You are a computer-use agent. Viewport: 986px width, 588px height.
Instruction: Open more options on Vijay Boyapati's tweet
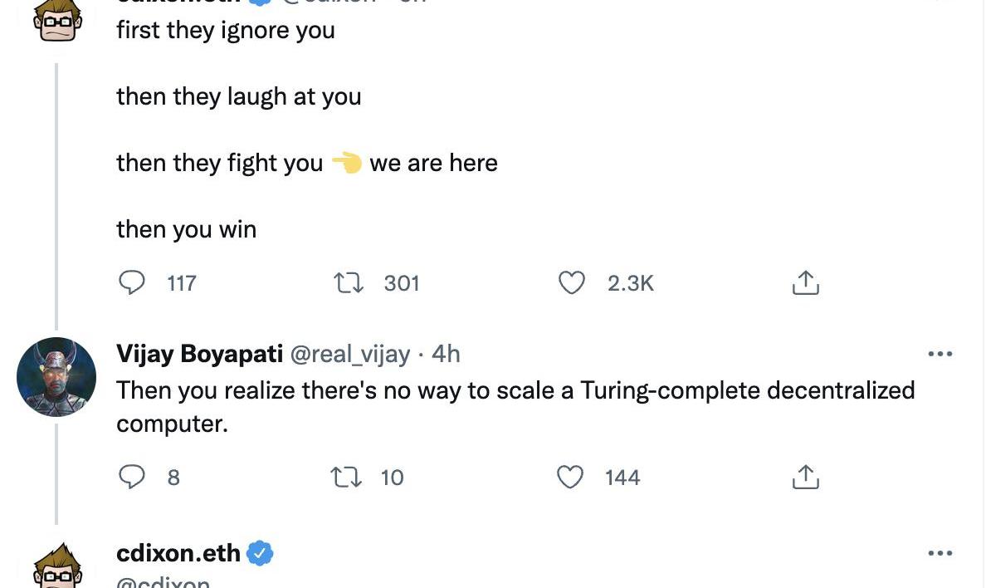pyautogui.click(x=940, y=354)
